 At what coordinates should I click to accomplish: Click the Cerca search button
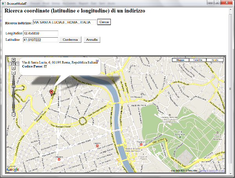coord(104,22)
